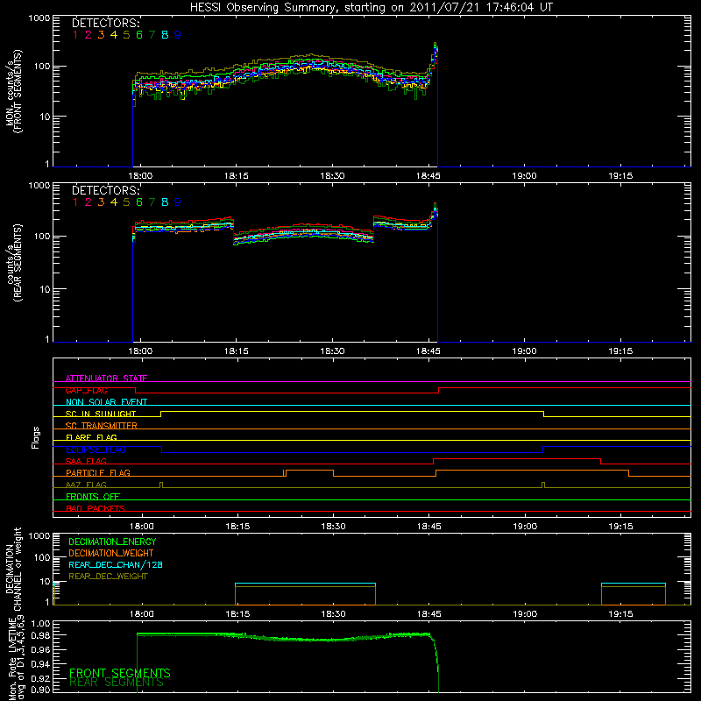Click detector 5 legend number in rear segments plot

tap(126, 202)
